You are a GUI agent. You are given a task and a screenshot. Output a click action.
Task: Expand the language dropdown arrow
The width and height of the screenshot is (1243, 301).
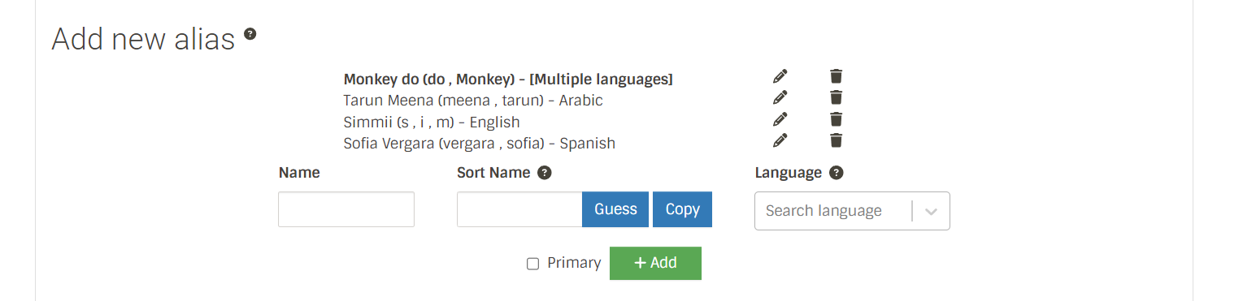[x=932, y=211]
